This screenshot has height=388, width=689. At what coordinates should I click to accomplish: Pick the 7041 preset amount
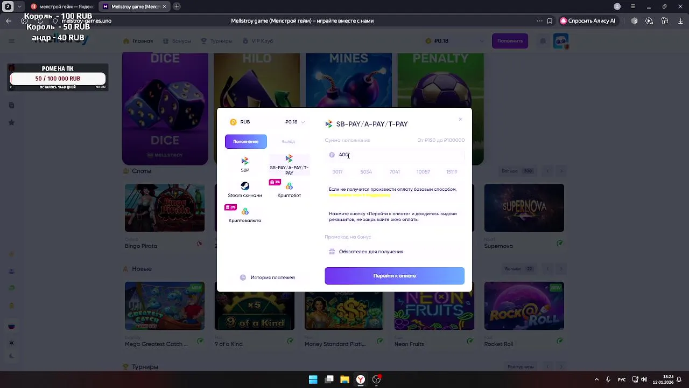[x=395, y=172]
